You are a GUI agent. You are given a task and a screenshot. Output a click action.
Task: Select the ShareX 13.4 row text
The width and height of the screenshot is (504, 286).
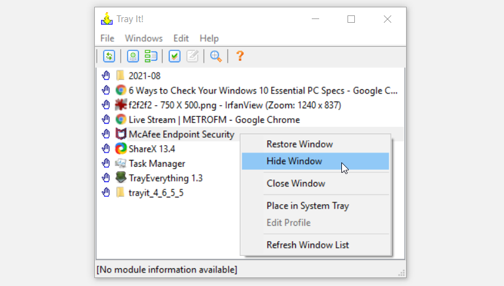(152, 149)
